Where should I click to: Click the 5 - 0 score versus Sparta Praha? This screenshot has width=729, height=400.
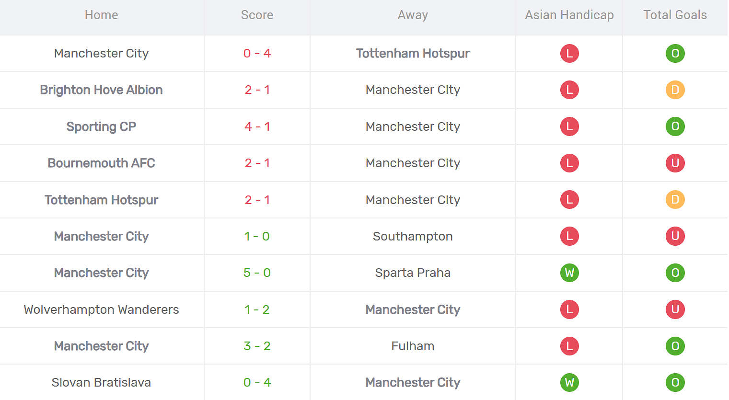[257, 273]
